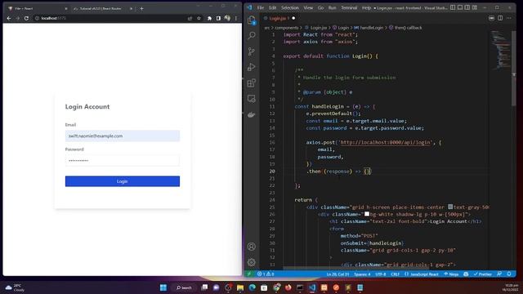
Task: Open a new Chrome tab with plus
Action: tap(141, 9)
